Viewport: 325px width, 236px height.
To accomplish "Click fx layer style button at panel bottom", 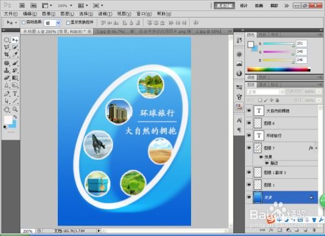I will click(x=271, y=230).
